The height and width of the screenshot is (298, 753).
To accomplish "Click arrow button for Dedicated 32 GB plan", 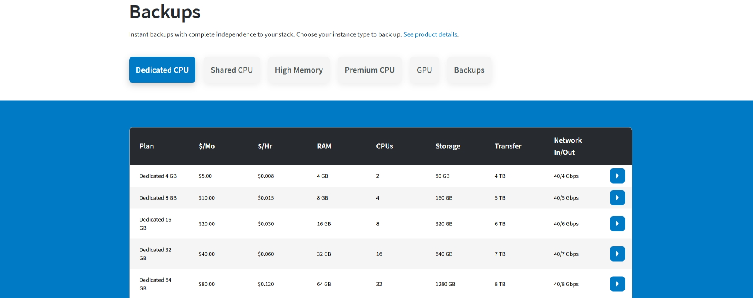I will point(617,254).
